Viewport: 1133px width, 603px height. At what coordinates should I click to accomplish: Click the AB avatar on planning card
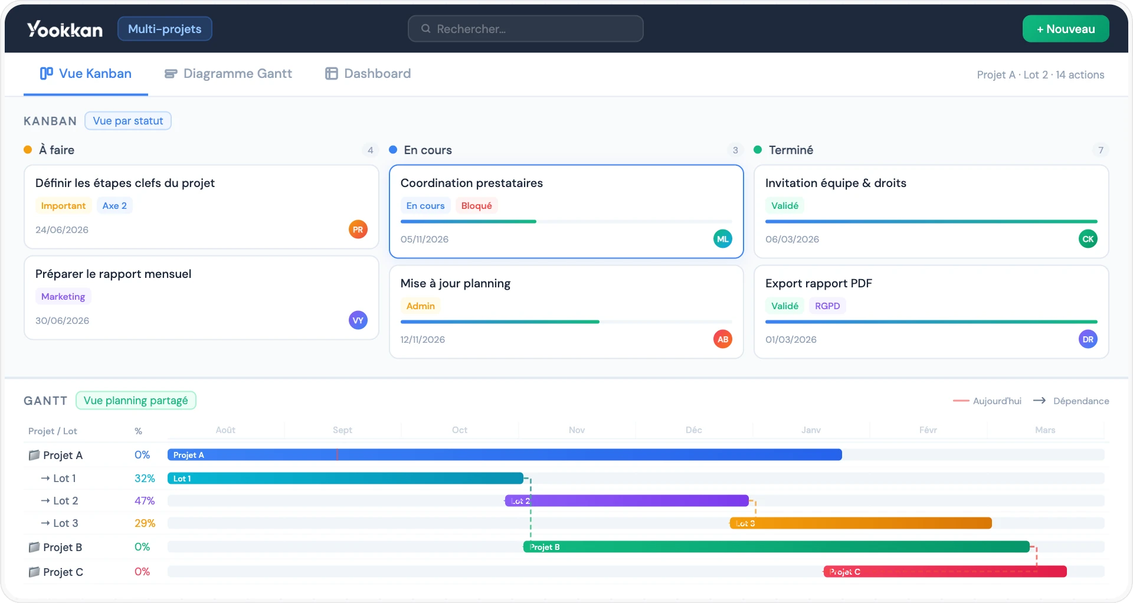click(722, 339)
